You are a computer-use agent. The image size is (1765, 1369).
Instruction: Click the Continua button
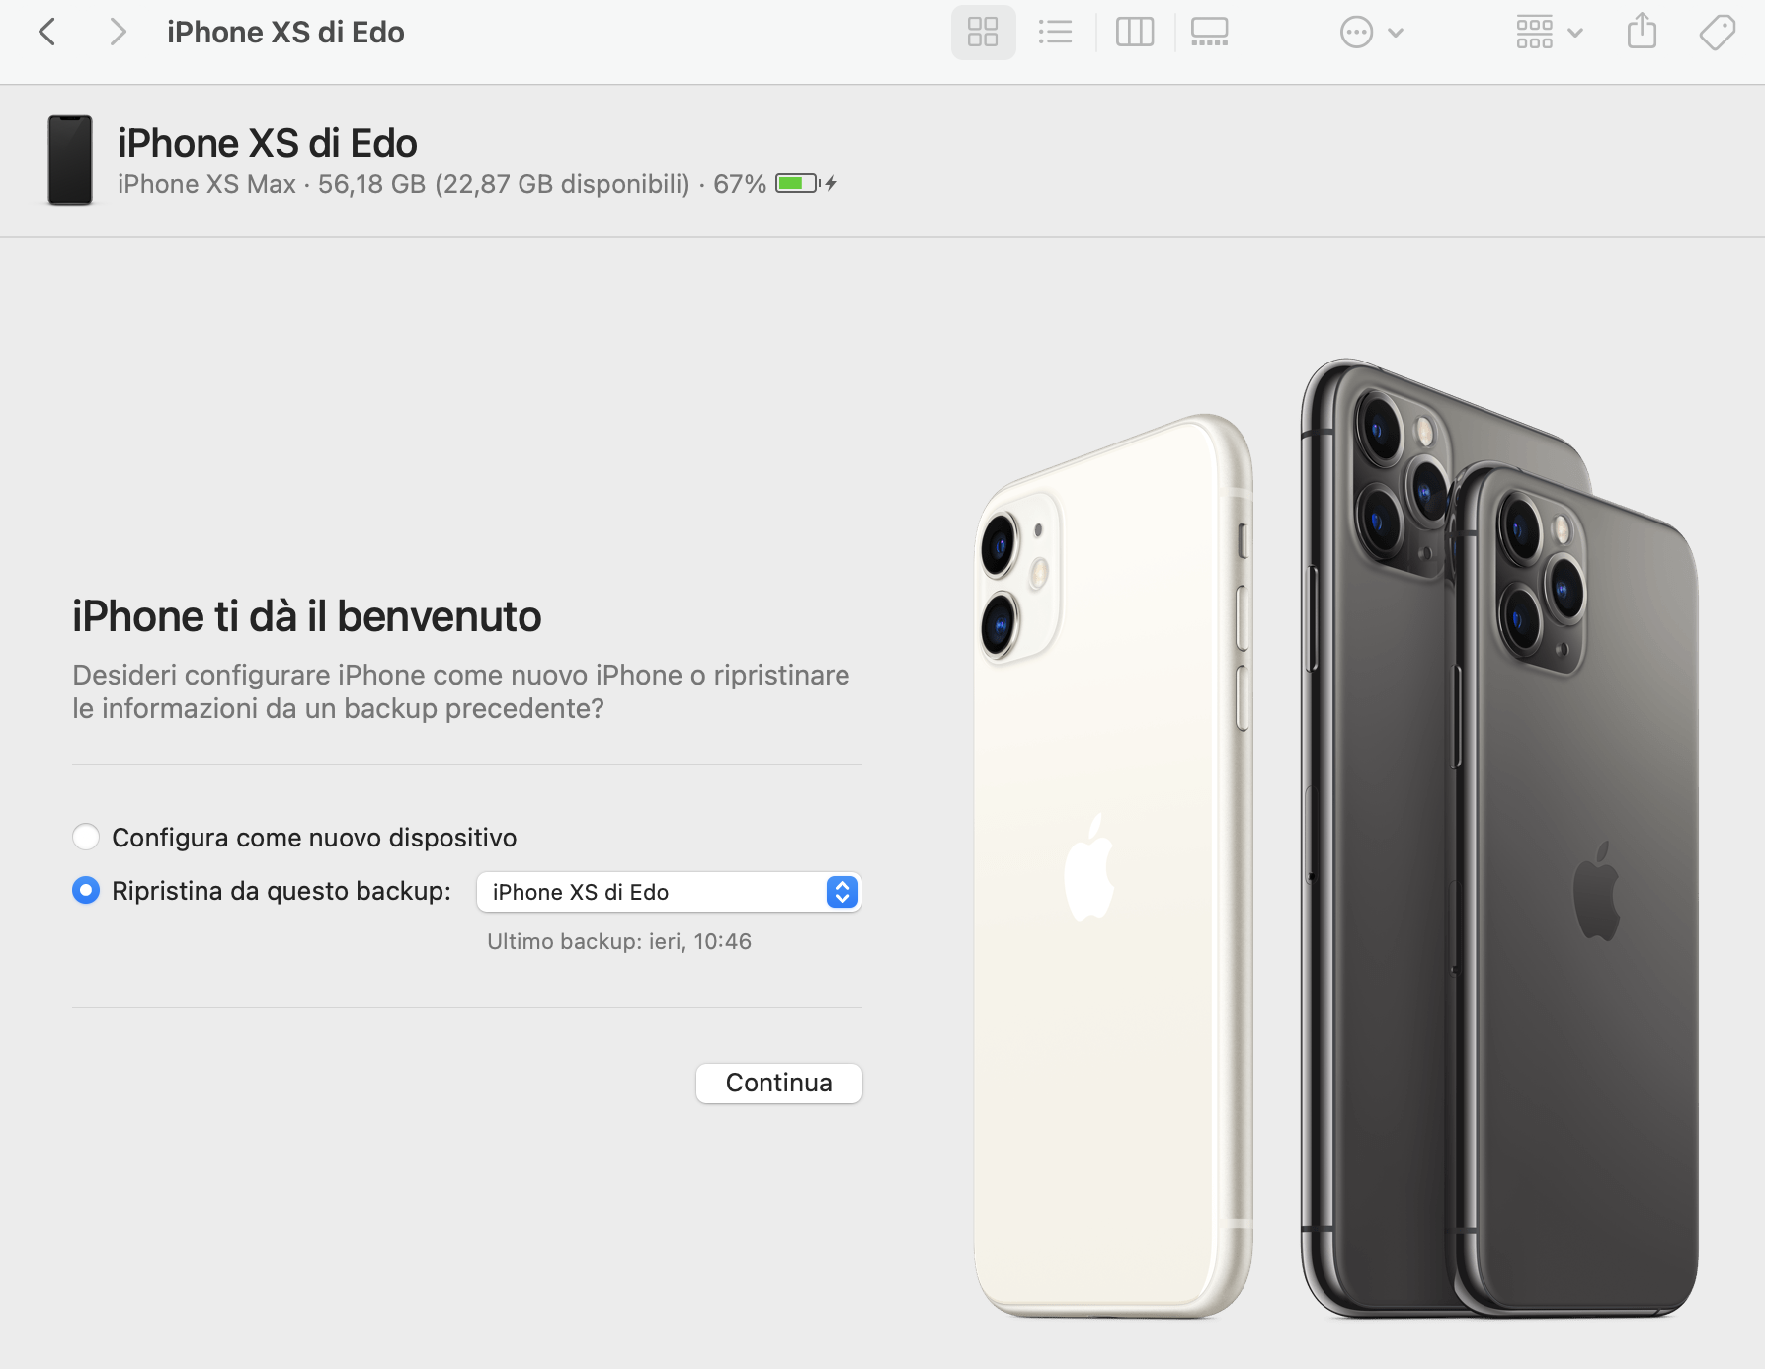778,1083
